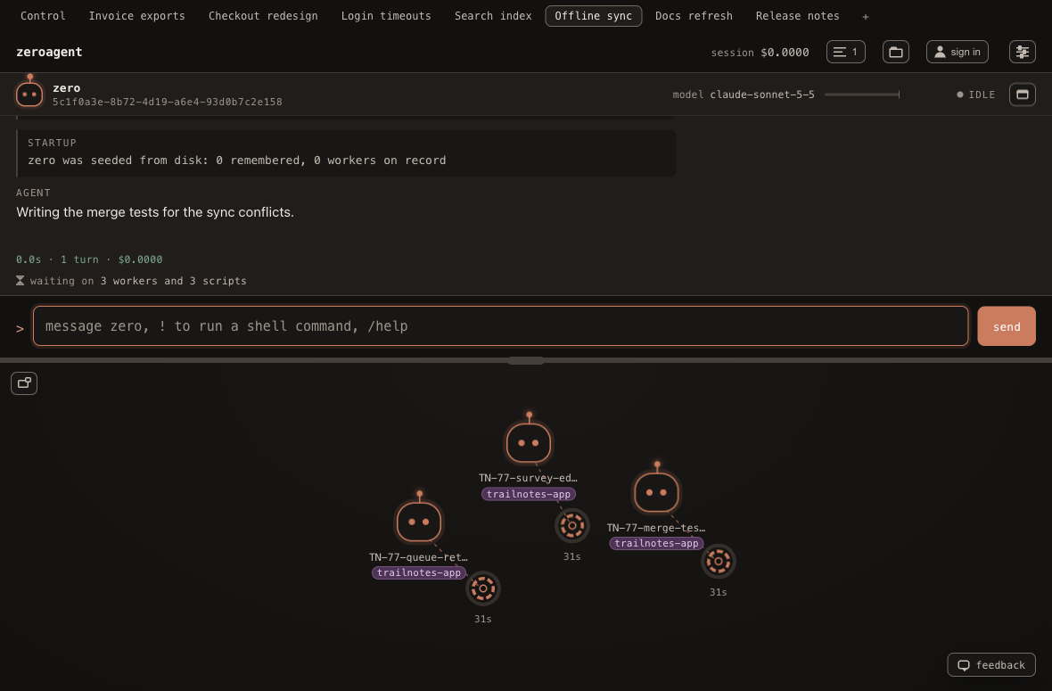1052x691 pixels.
Task: Open the Control tab
Action: tap(43, 15)
